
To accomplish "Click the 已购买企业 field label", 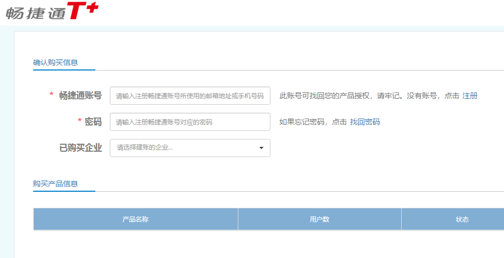I will [x=81, y=148].
